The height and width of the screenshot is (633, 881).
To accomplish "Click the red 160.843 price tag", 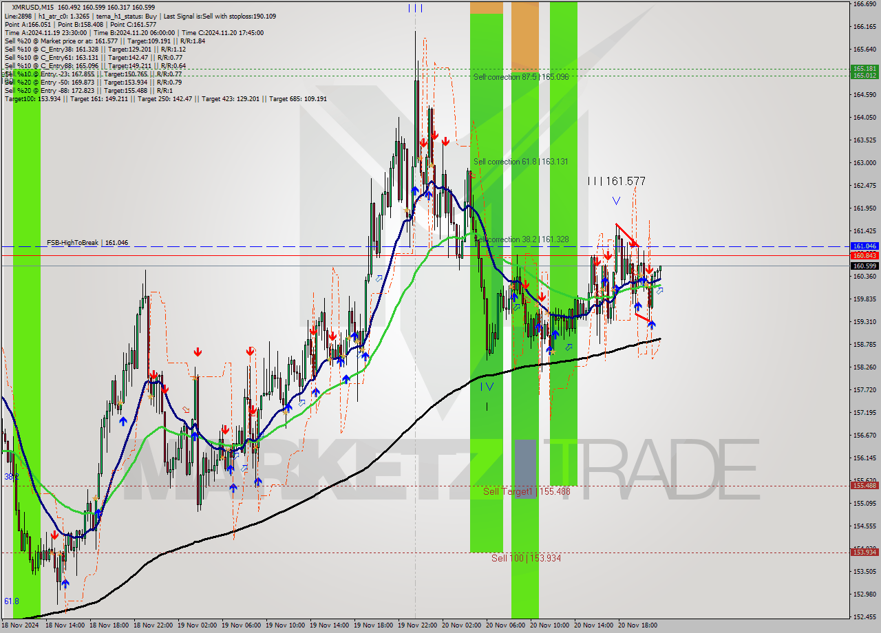I will [x=864, y=255].
